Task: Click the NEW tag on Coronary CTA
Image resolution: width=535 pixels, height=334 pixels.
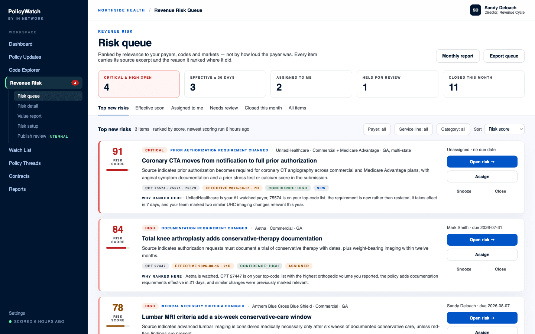Action: (x=321, y=188)
